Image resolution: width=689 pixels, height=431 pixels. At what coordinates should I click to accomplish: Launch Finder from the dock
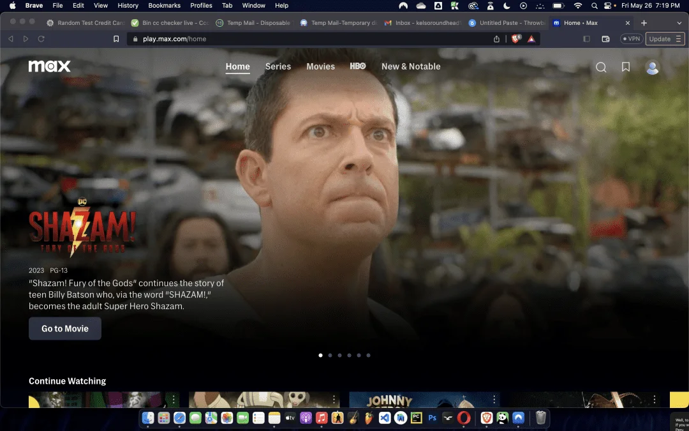coord(148,418)
